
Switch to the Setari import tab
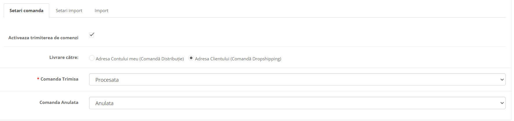tap(69, 11)
